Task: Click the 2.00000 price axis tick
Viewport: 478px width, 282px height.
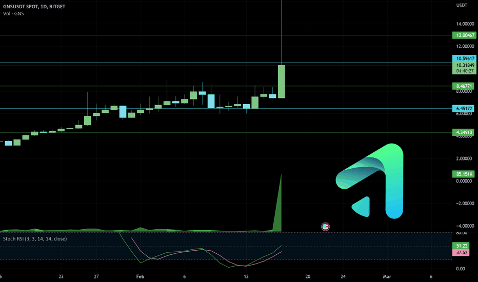Action: point(465,158)
